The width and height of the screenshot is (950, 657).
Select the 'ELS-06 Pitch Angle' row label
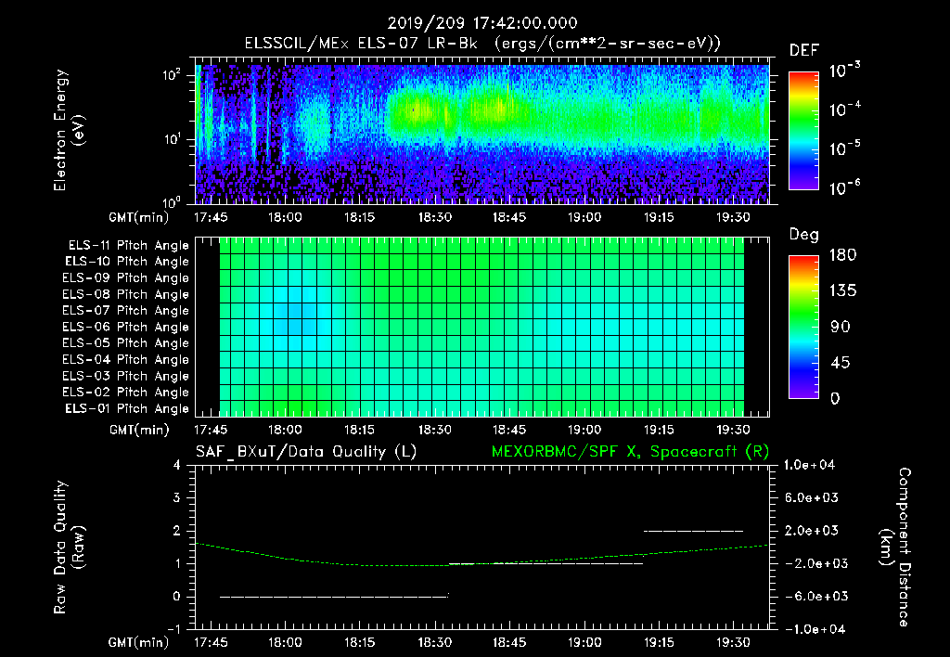pyautogui.click(x=126, y=327)
